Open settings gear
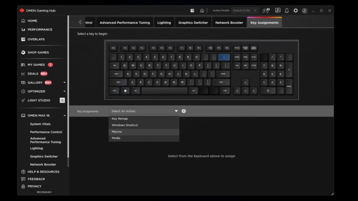The height and width of the screenshot is (201, 358). 295,10
